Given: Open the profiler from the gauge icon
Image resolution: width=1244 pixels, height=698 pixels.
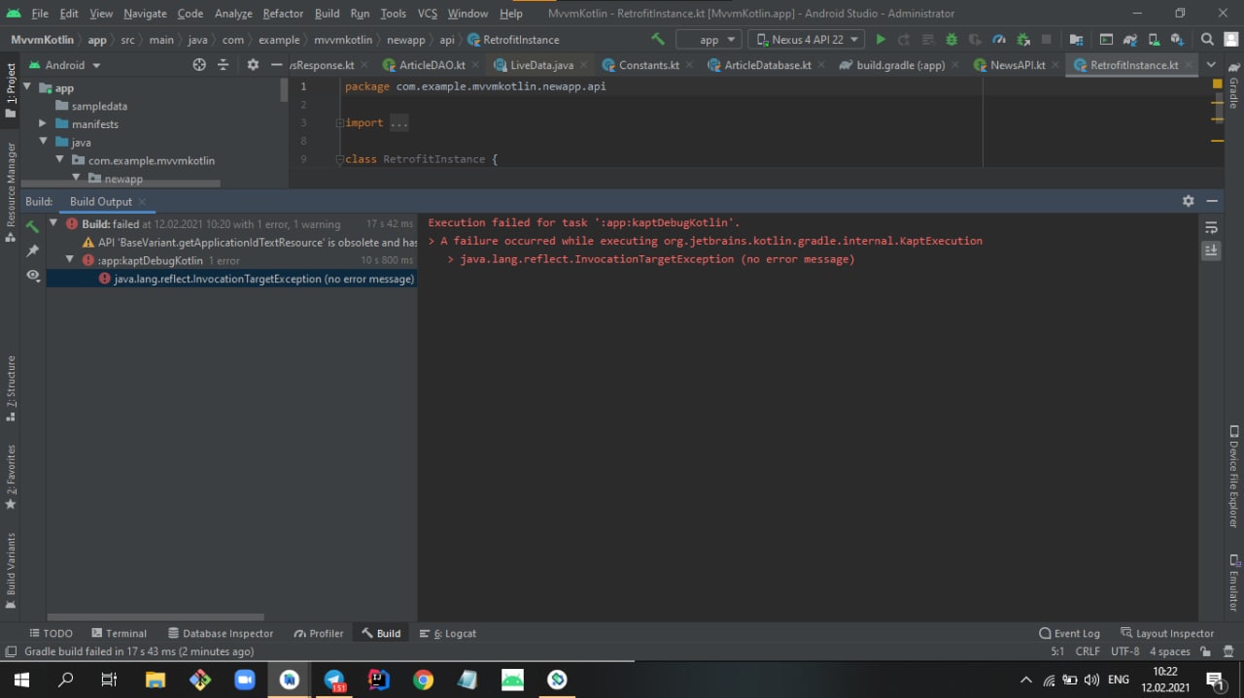Looking at the screenshot, I should coord(999,40).
